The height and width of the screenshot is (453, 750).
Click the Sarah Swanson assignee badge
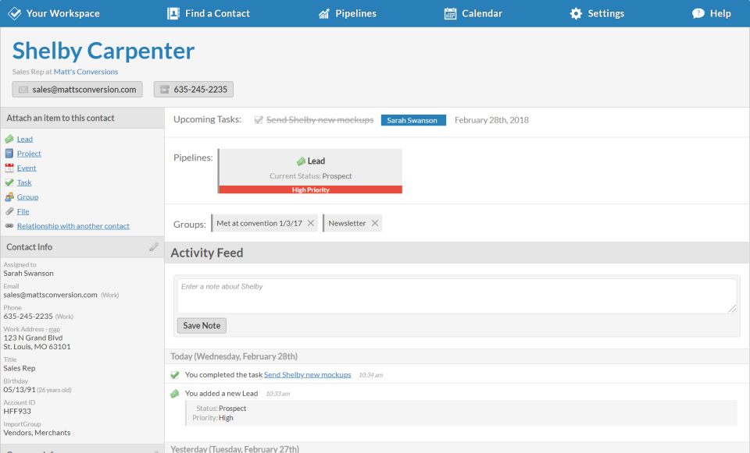[413, 120]
